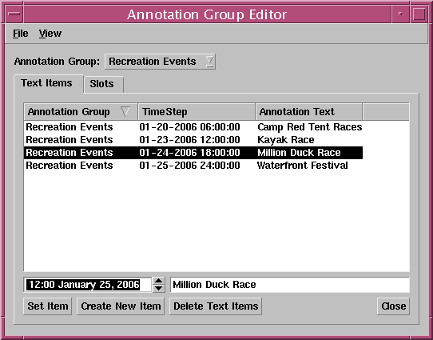Open the File menu

pyautogui.click(x=21, y=34)
